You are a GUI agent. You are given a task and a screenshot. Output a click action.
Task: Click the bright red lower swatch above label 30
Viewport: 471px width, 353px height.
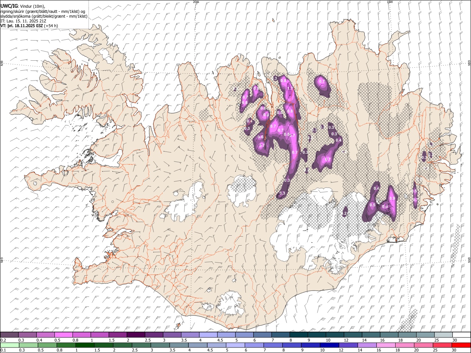461,345
